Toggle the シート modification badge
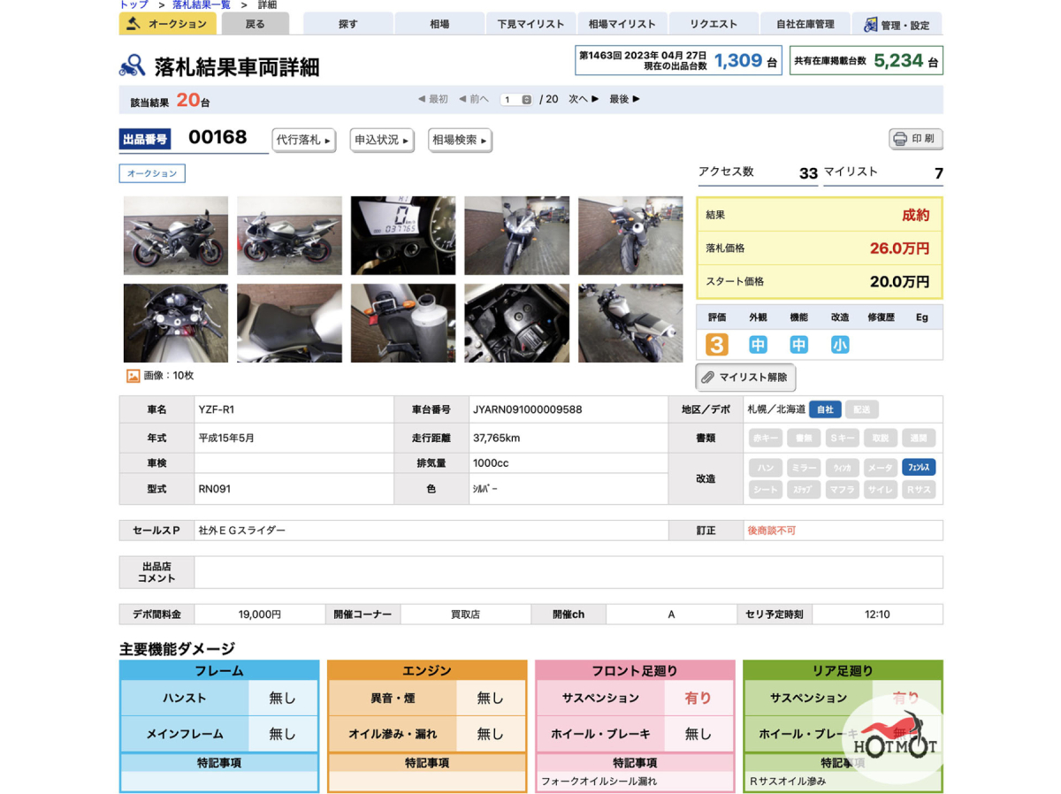Viewport: 1061px width, 794px height. 766,489
